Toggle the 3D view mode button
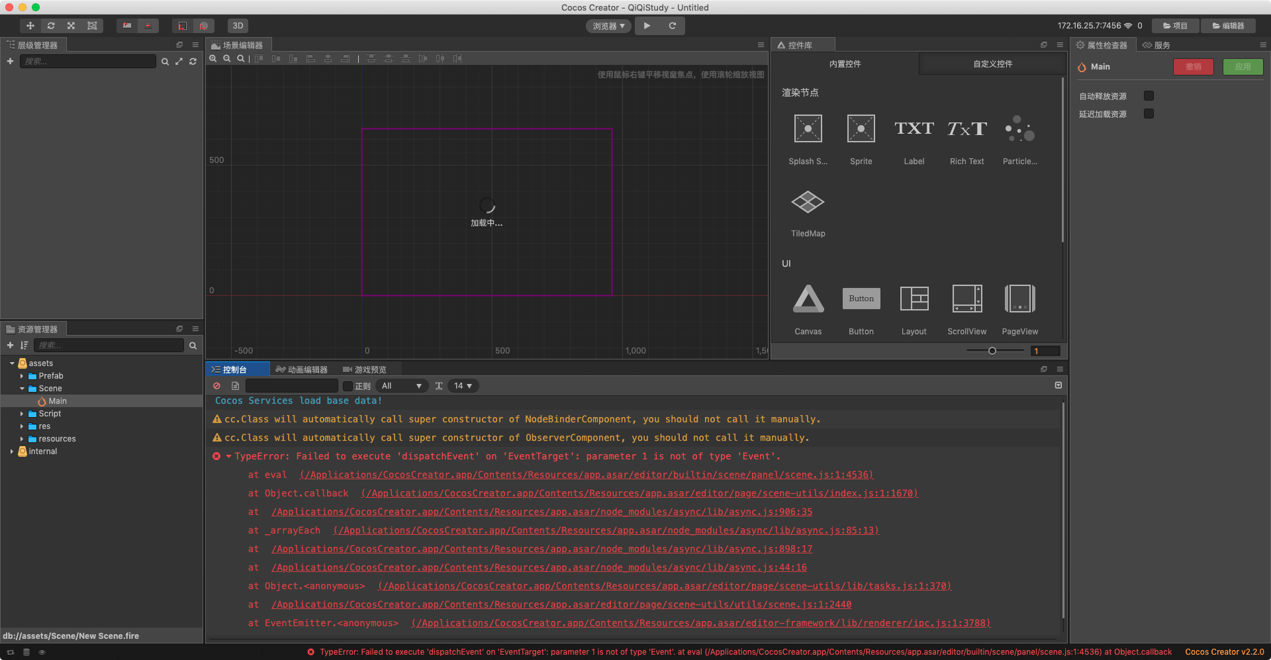 [238, 26]
